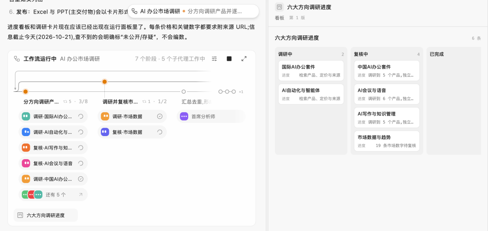Click the kanban icon in right panel header
Viewport: 488px width, 231px height.
tap(280, 7)
